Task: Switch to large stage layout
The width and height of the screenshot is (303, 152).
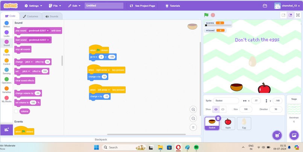Action: click(x=290, y=15)
